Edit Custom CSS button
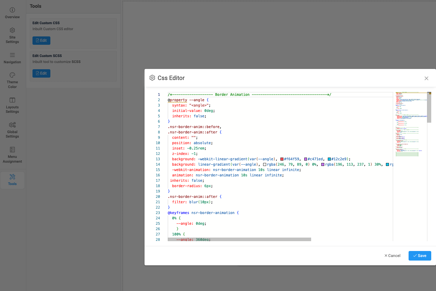 coord(41,41)
